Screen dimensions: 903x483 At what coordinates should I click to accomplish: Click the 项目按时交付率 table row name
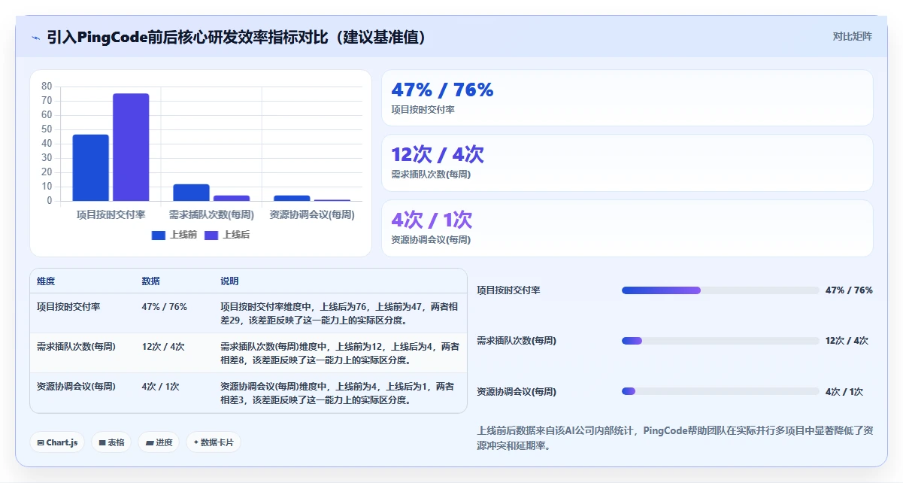68,307
